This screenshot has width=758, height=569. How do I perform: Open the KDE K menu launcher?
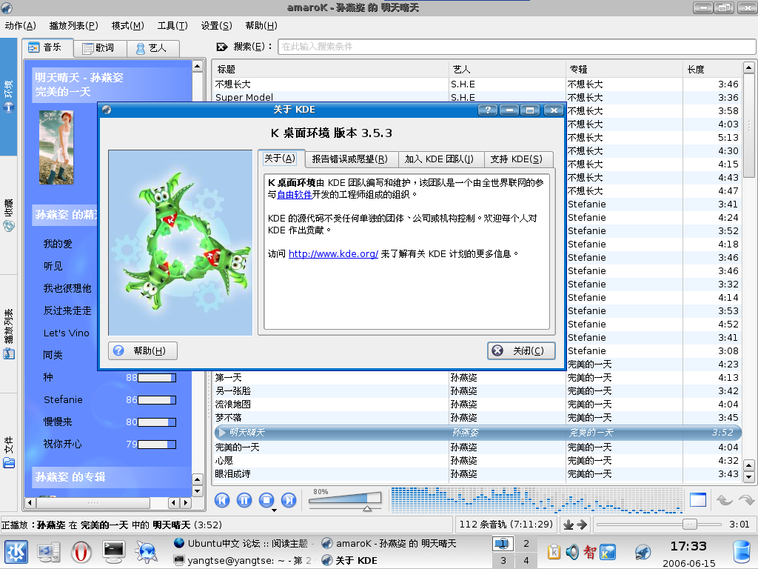(x=16, y=553)
